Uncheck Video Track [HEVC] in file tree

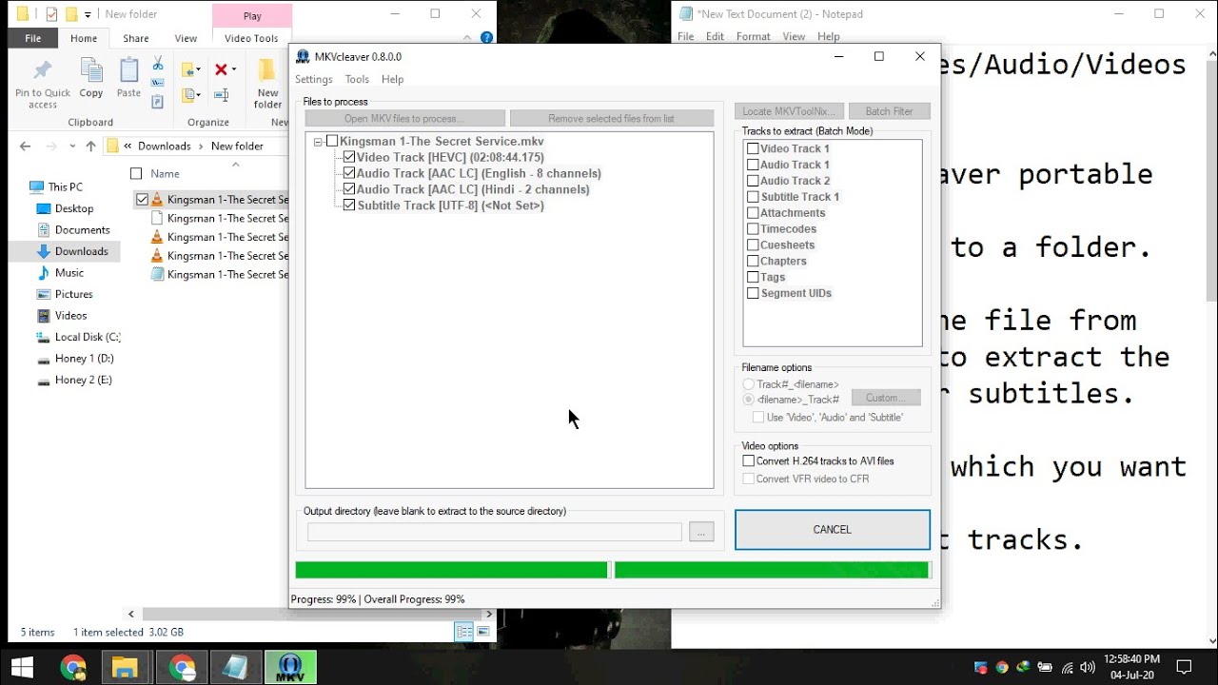coord(349,158)
